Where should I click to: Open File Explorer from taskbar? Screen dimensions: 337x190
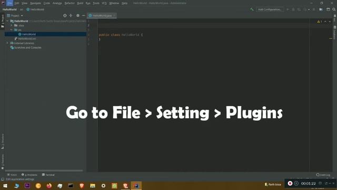tap(93, 185)
